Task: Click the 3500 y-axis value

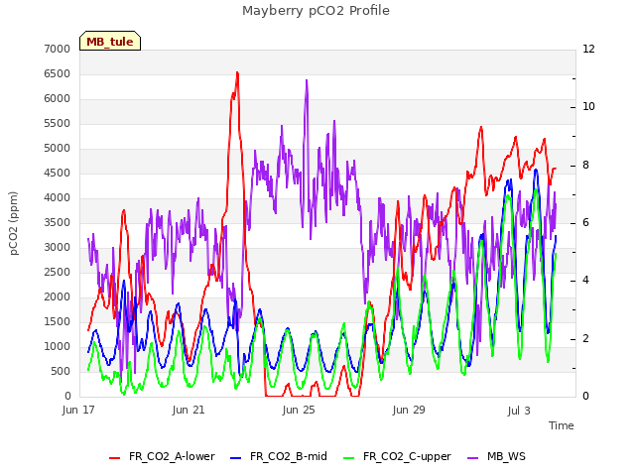Action: pos(58,222)
